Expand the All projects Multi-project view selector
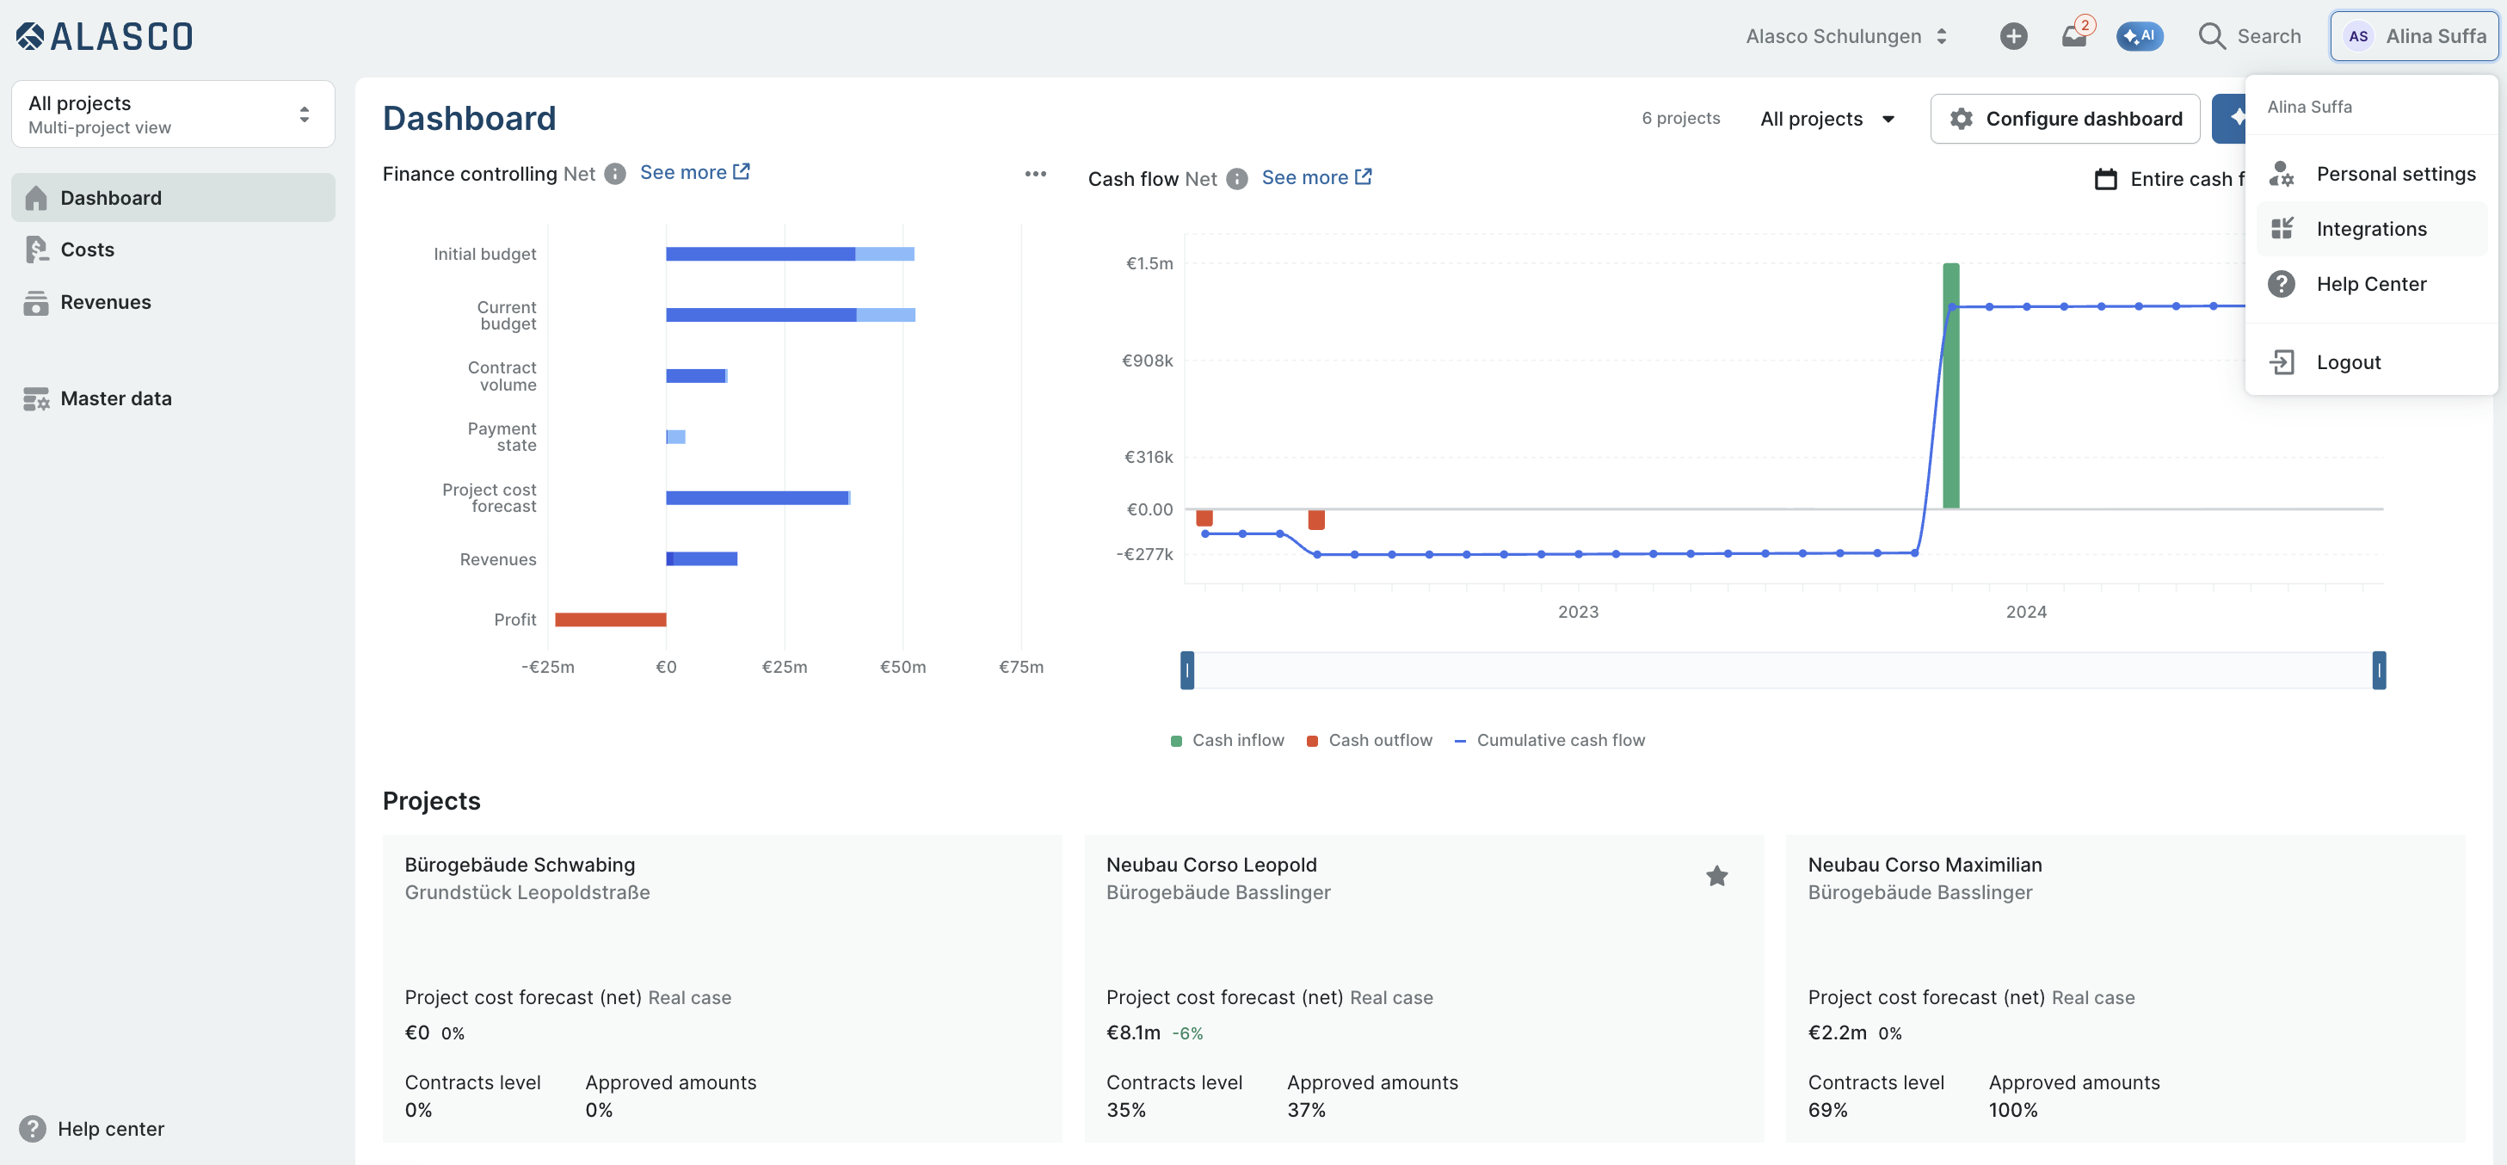Screen dimensions: 2507x1165 coord(173,114)
